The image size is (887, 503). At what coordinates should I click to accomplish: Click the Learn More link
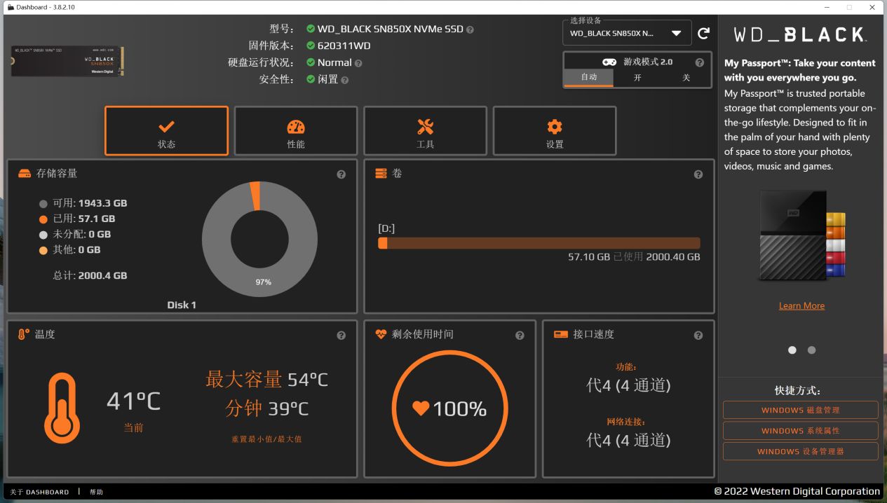(801, 305)
